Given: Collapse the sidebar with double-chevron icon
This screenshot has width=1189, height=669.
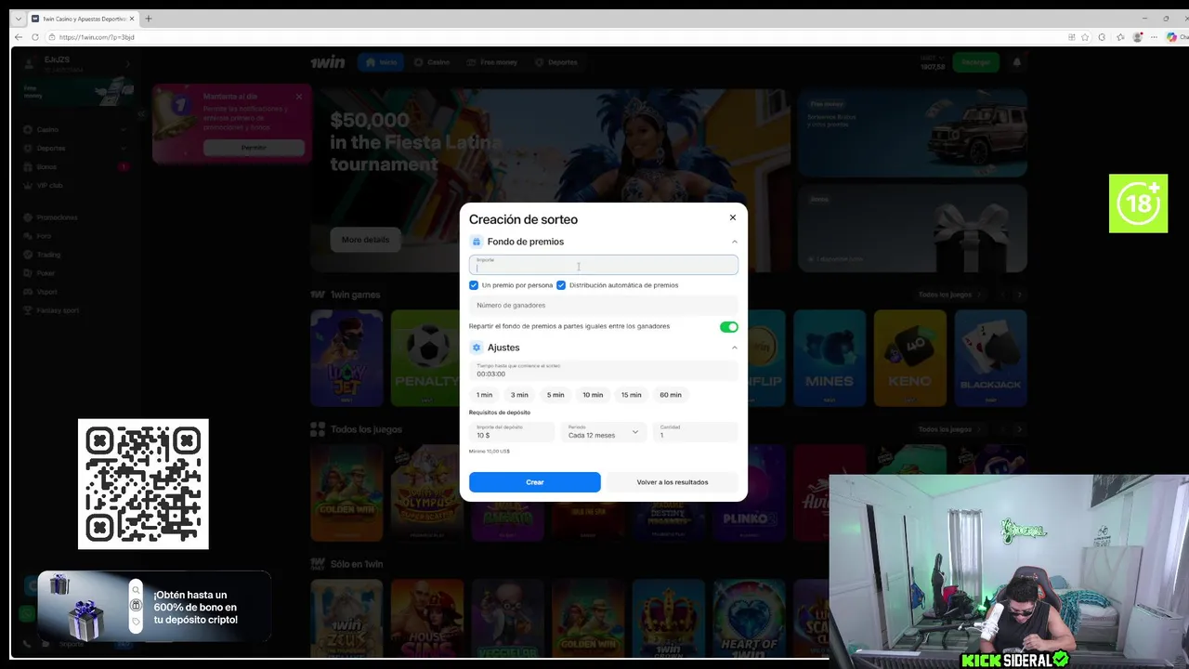Looking at the screenshot, I should (142, 113).
